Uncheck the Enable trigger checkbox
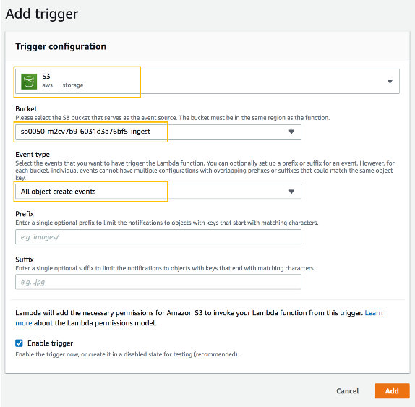 [x=19, y=343]
